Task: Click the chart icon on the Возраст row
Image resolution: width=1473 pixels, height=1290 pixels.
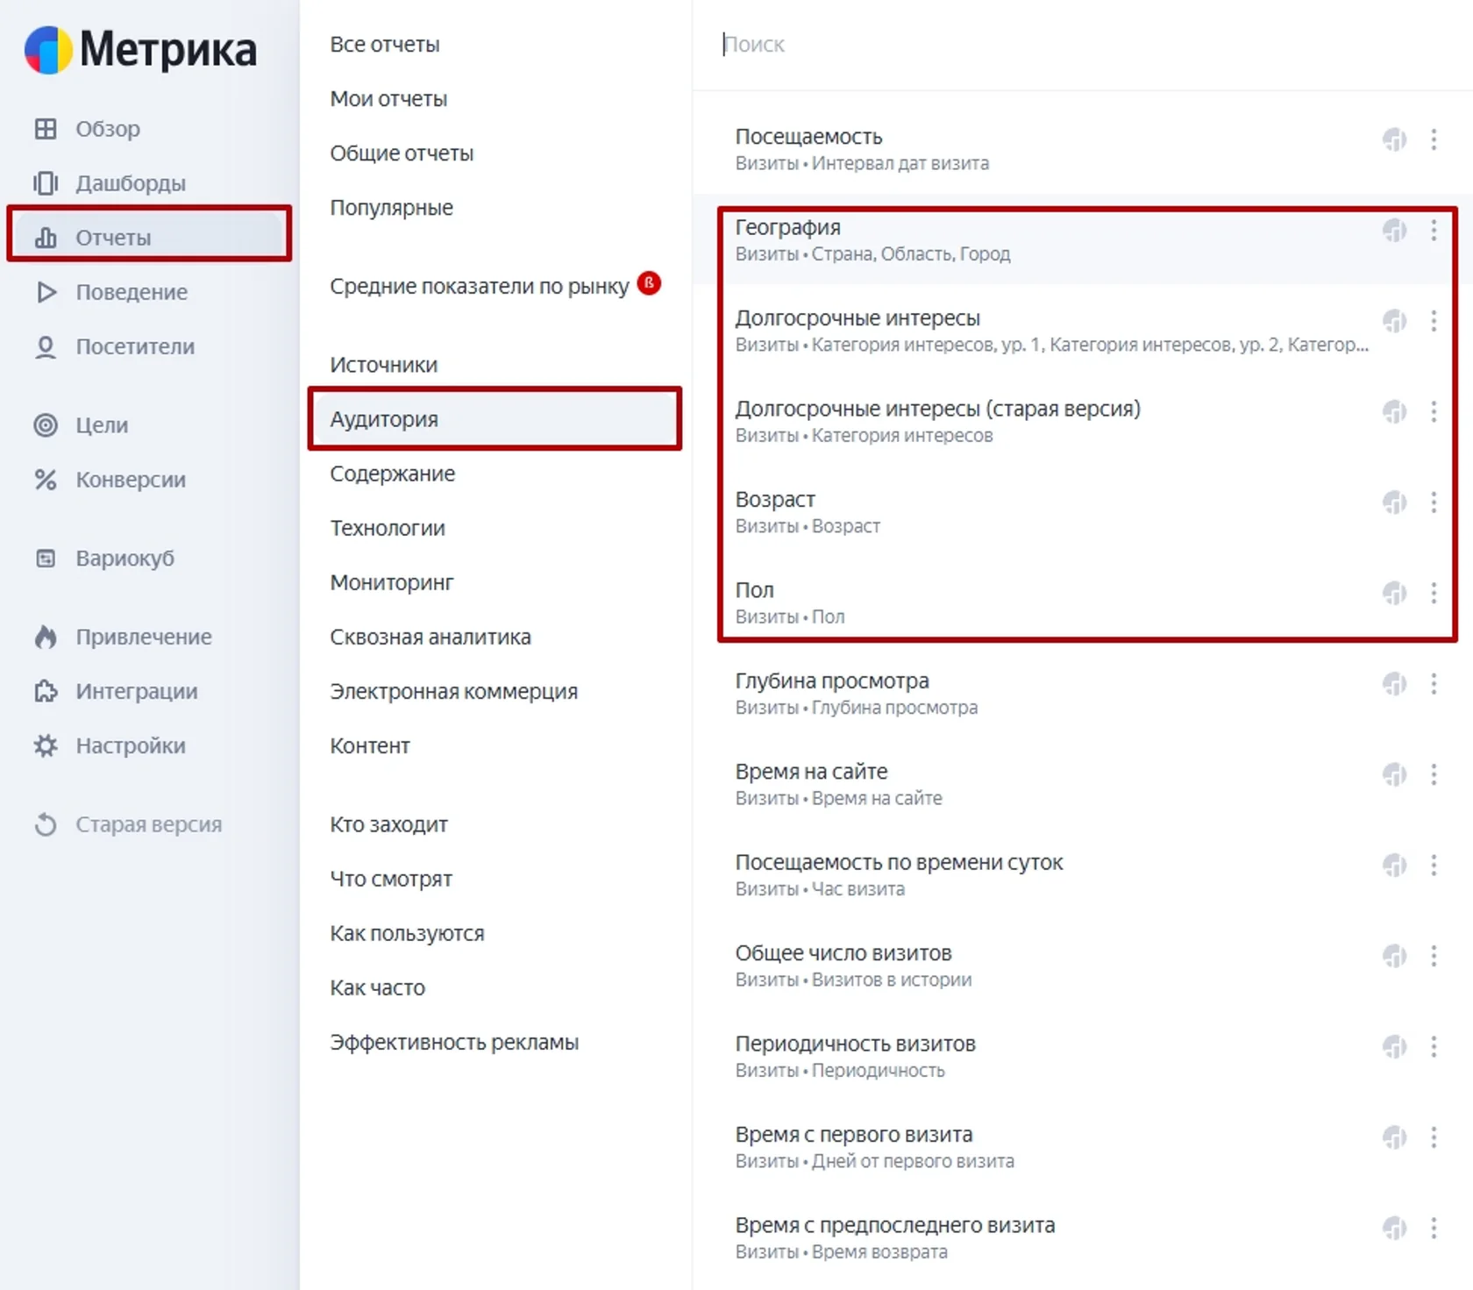Action: [1395, 502]
